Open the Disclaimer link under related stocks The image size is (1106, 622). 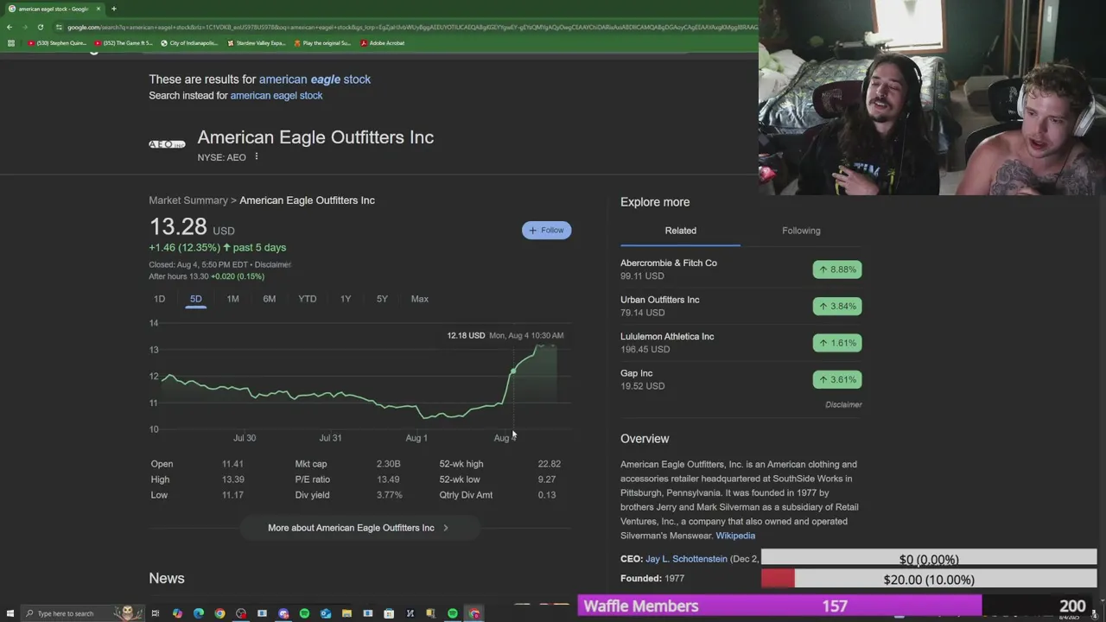[843, 404]
